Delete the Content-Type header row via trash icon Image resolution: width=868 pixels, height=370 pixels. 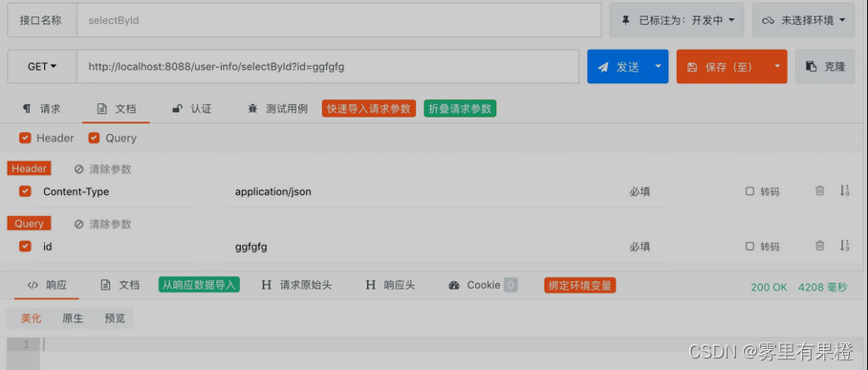[820, 191]
